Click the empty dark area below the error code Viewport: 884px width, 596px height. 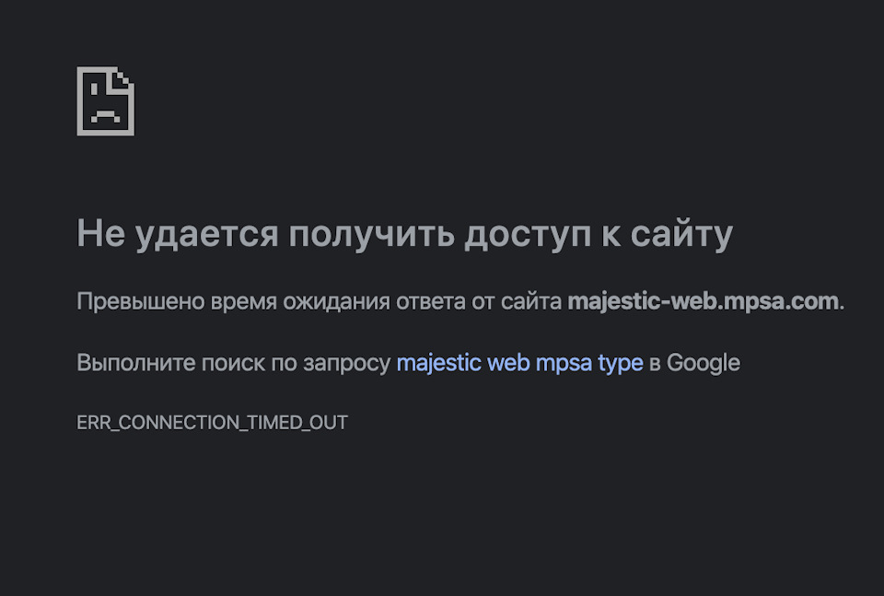(x=442, y=513)
